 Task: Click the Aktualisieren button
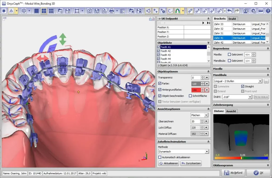(168, 163)
